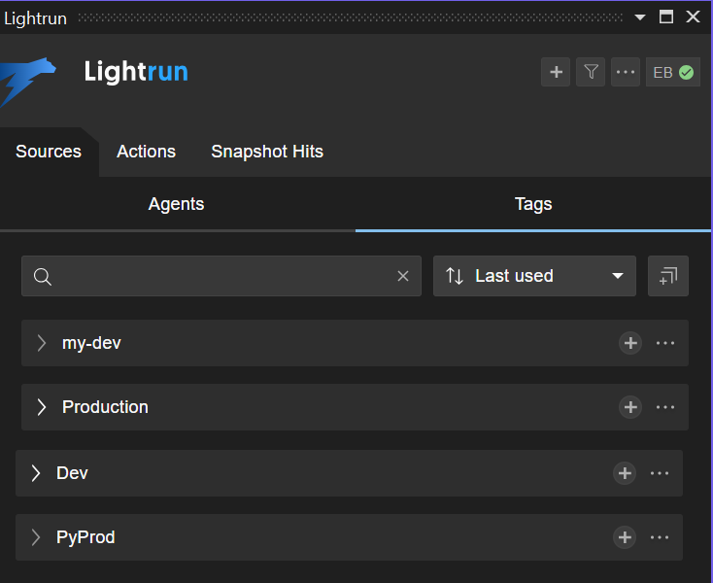Click the EB user status badge
Image resolution: width=713 pixels, height=583 pixels.
tap(673, 72)
